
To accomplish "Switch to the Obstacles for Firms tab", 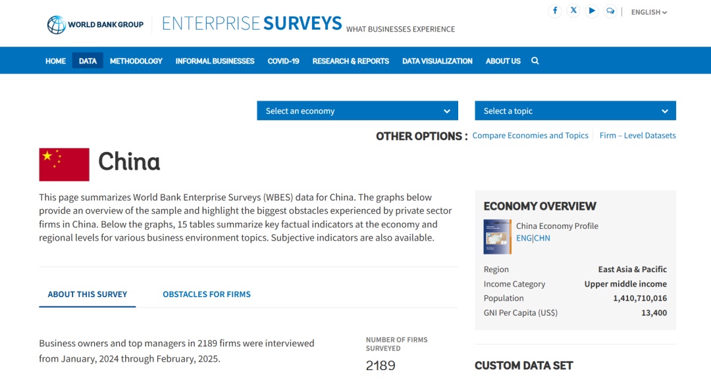I will (207, 295).
